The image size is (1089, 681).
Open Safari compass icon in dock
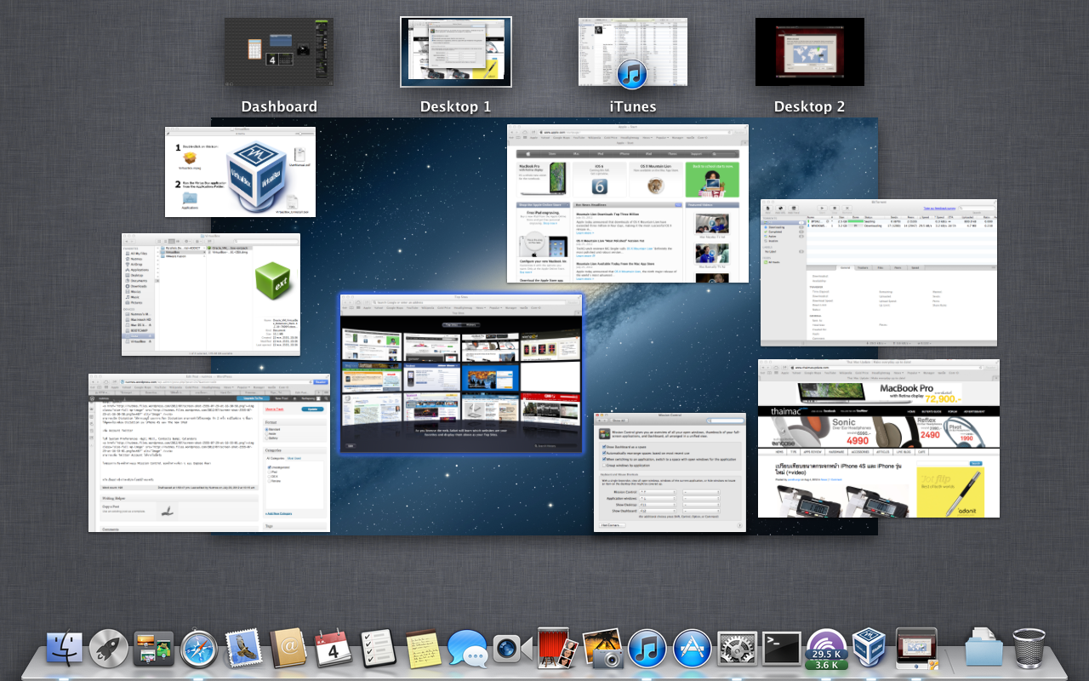[x=199, y=650]
